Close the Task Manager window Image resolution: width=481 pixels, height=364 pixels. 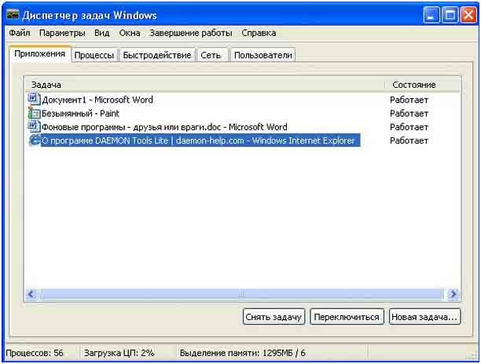coord(468,15)
